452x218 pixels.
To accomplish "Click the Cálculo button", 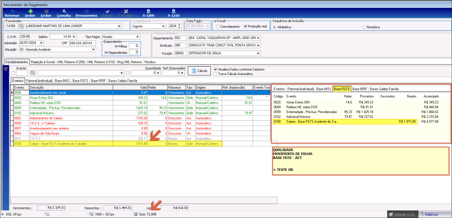I will (199, 71).
